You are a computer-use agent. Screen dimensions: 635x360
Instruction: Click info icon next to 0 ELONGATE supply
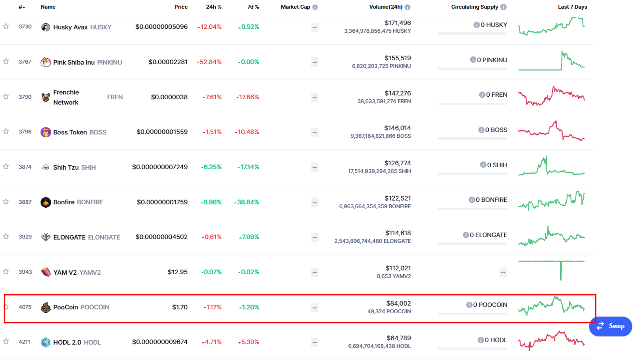coord(466,235)
